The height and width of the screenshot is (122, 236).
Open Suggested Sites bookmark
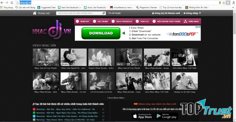[x=47, y=7]
